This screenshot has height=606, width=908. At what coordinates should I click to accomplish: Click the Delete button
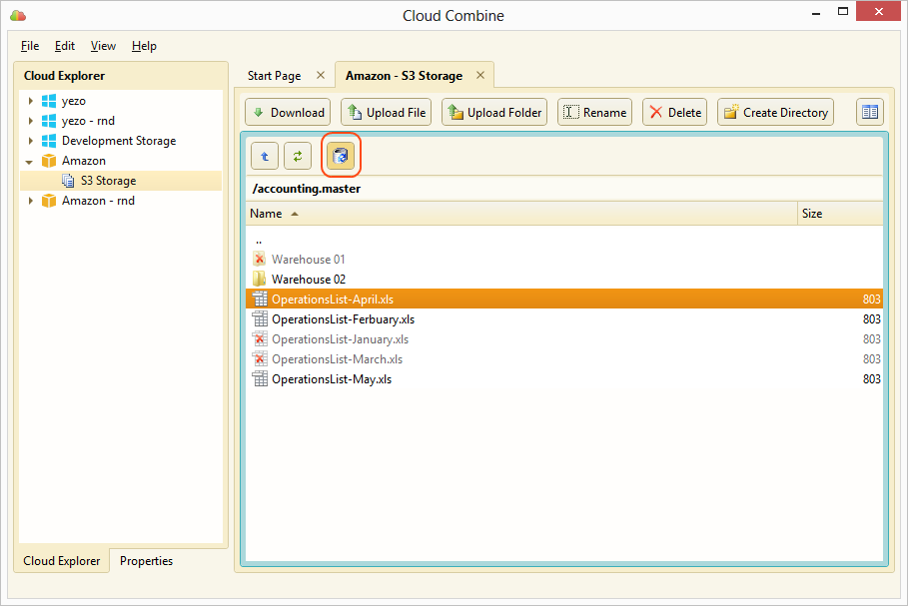coord(674,112)
